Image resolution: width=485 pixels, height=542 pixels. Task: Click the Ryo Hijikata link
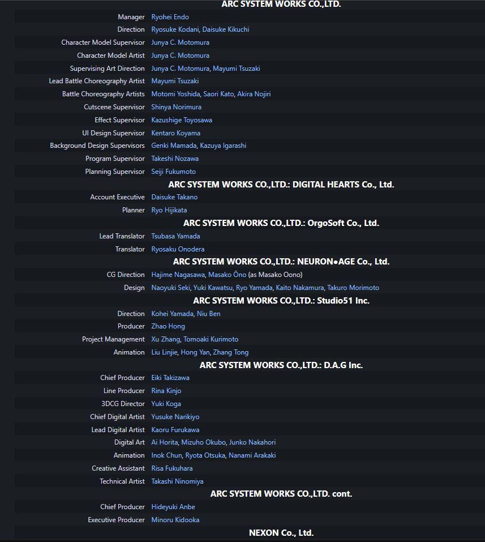click(169, 210)
